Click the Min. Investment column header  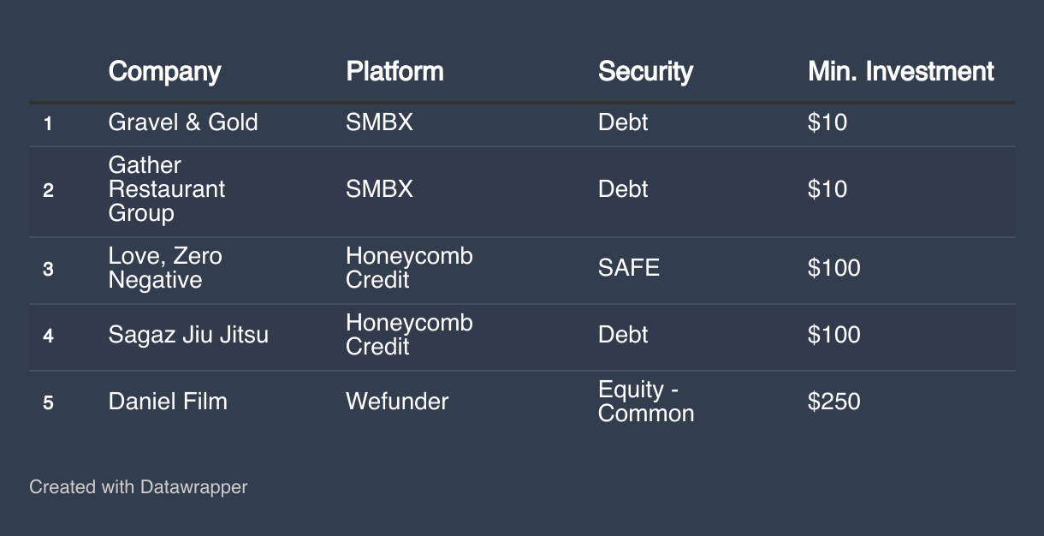[x=900, y=71]
